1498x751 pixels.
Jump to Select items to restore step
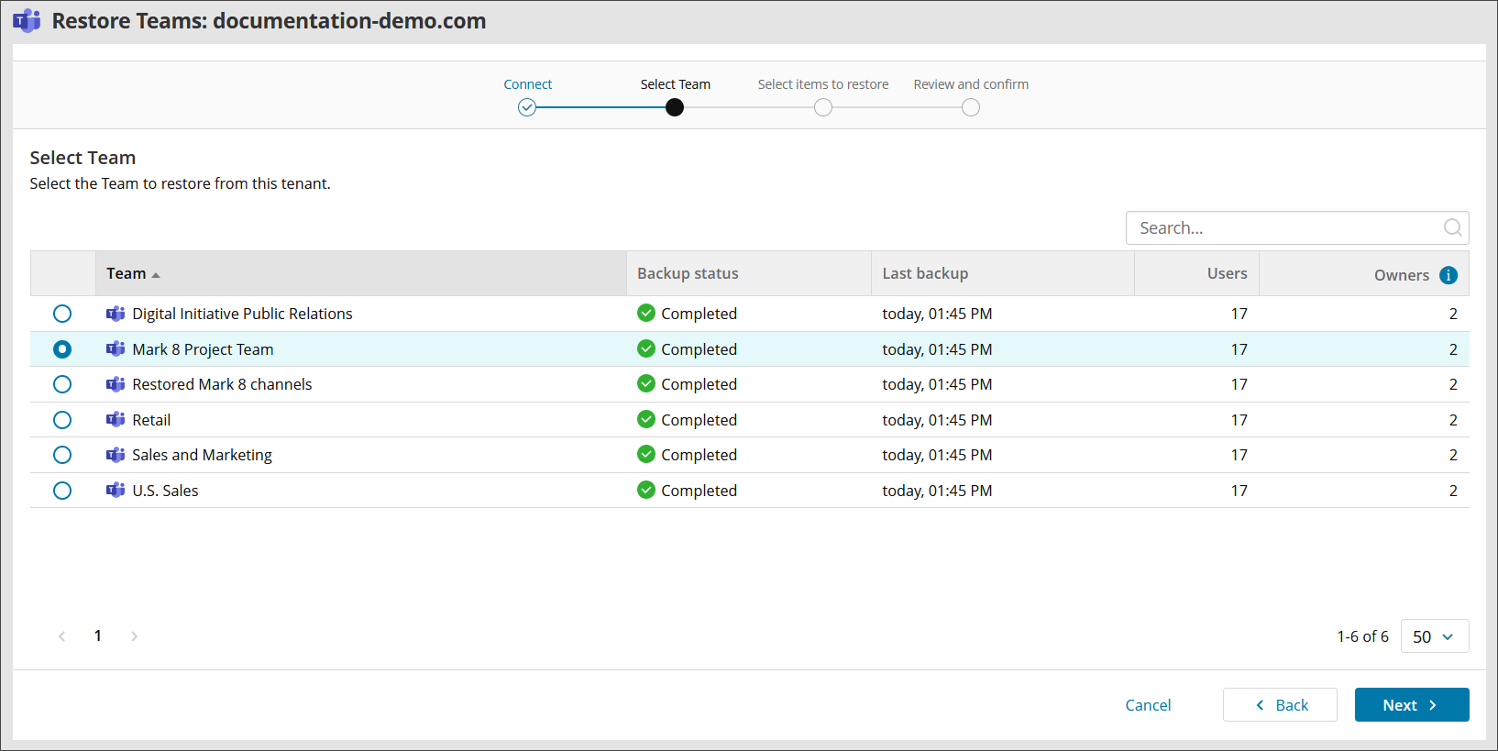(823, 107)
